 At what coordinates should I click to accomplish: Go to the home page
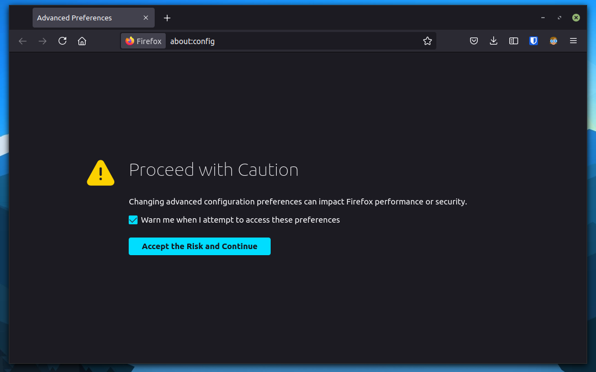(82, 41)
